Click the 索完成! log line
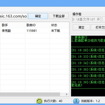 [x=77, y=85]
